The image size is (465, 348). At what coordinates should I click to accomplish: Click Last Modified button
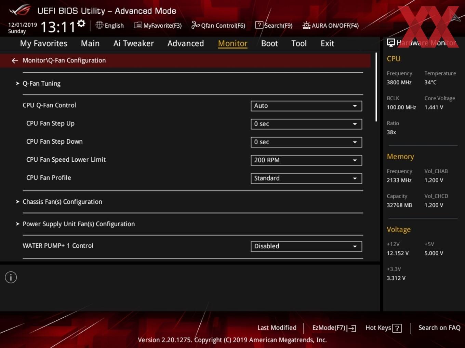click(277, 328)
